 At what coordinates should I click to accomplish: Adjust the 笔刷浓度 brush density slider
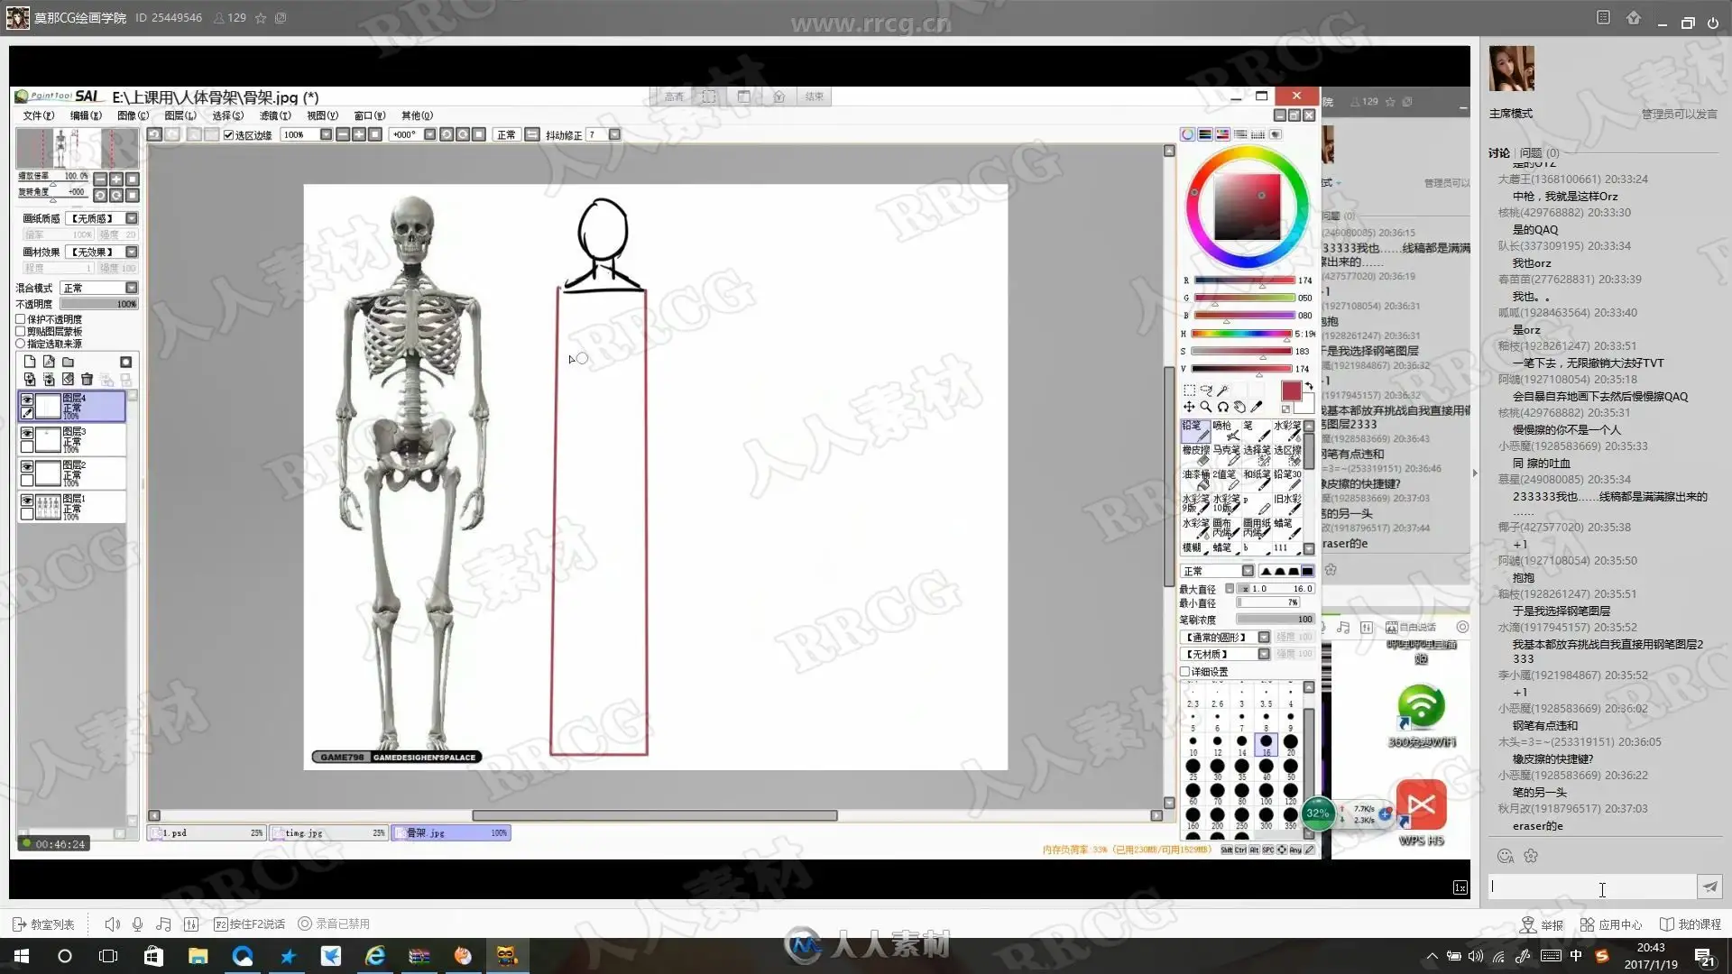pyautogui.click(x=1275, y=620)
